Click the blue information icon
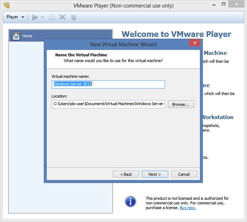 [130, 201]
